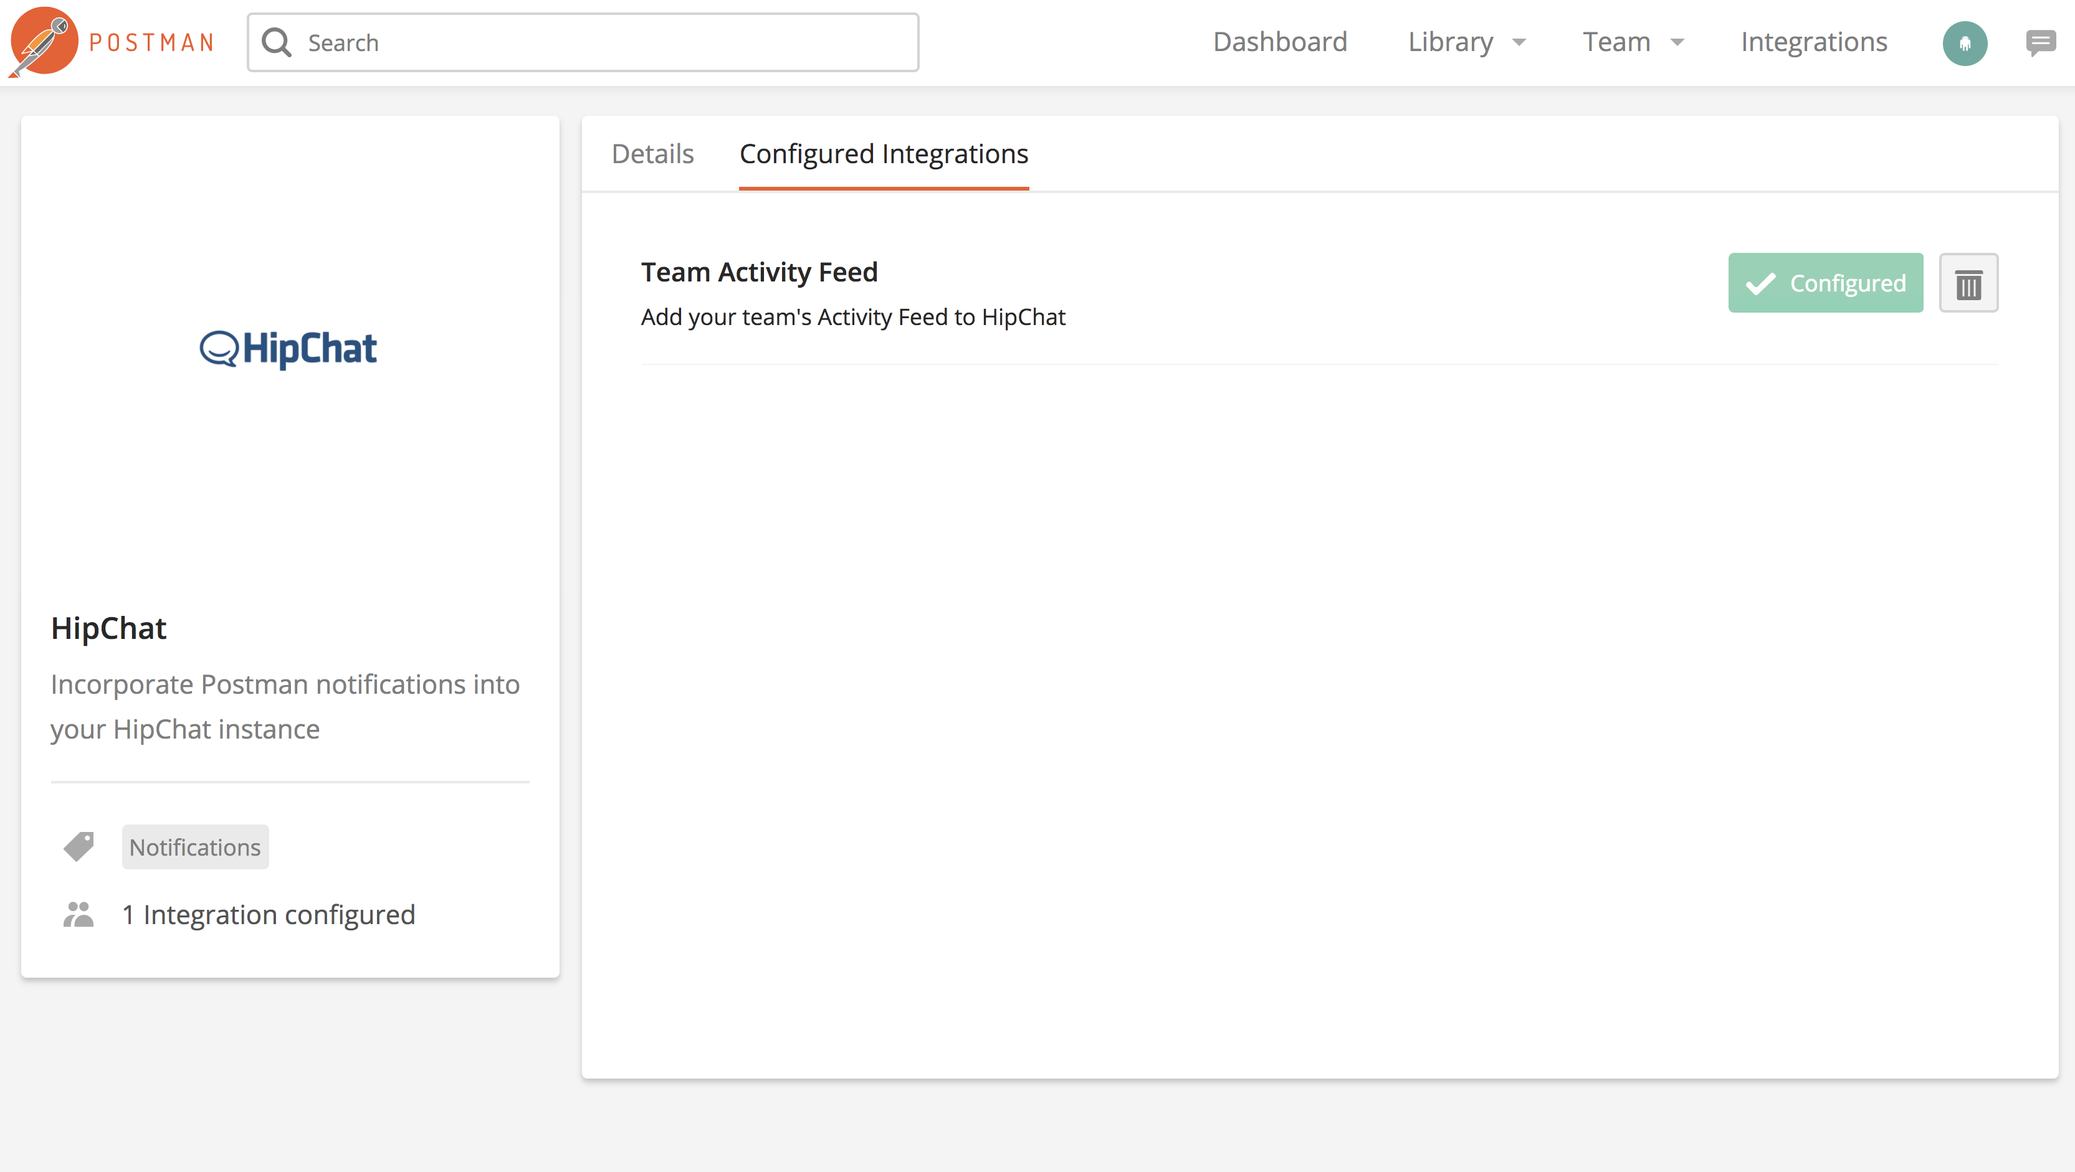Click the tag icon beside Notifications

(x=79, y=847)
